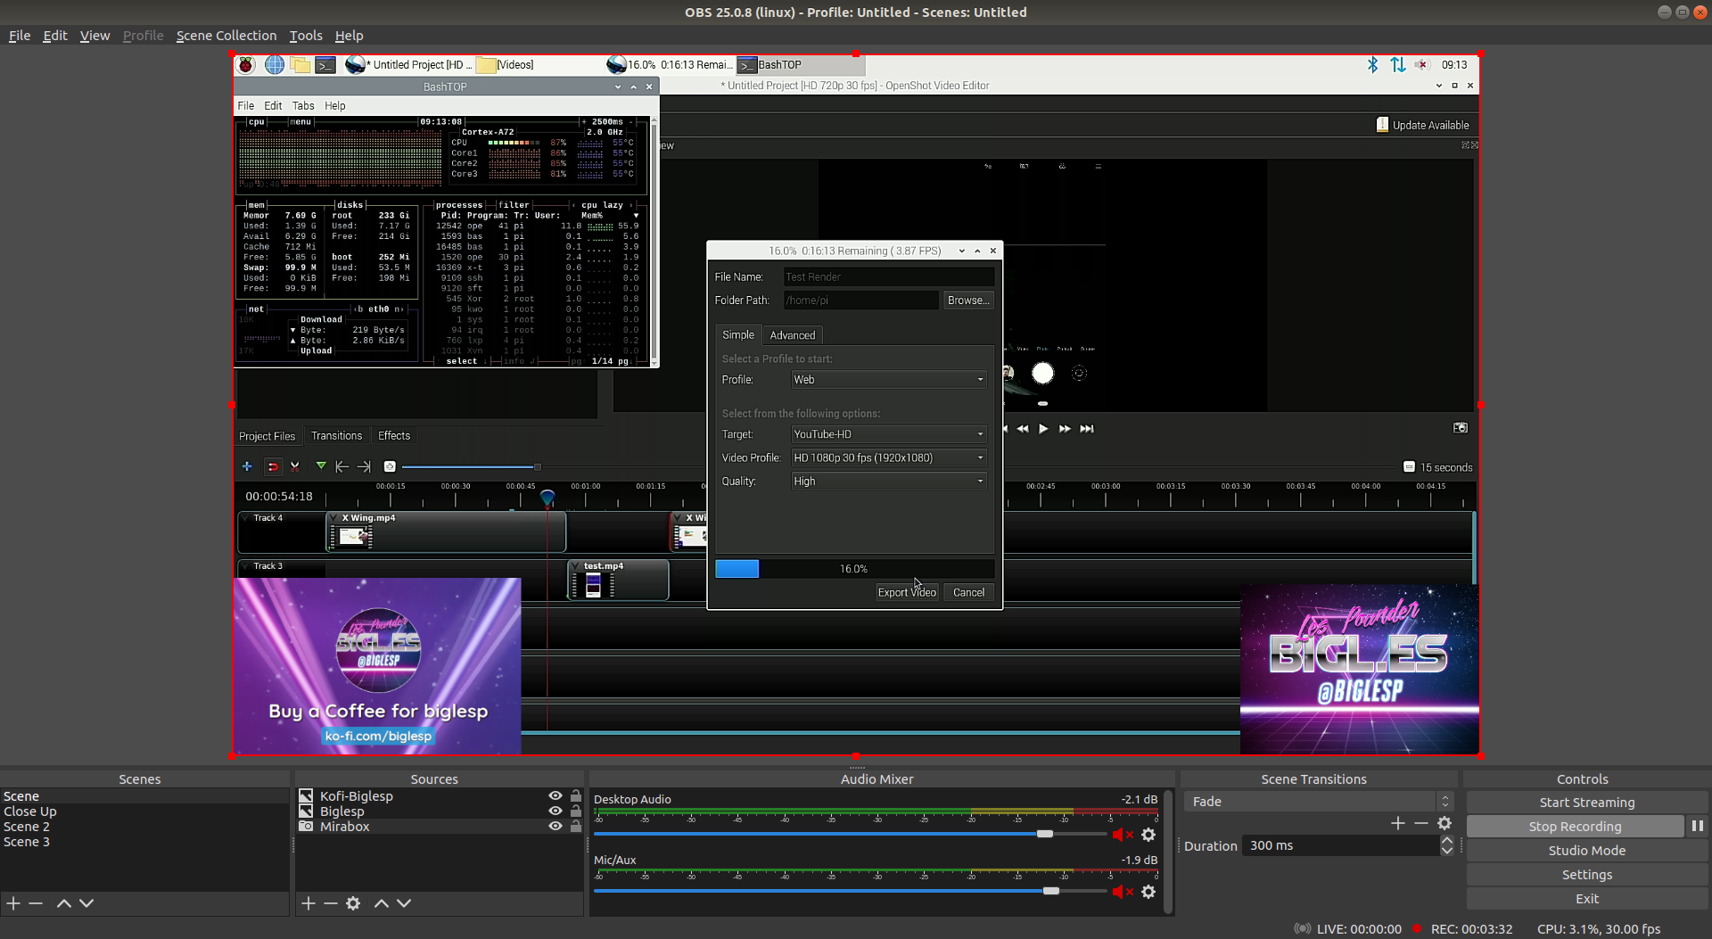
Task: Open the Edit menu
Action: 55,36
